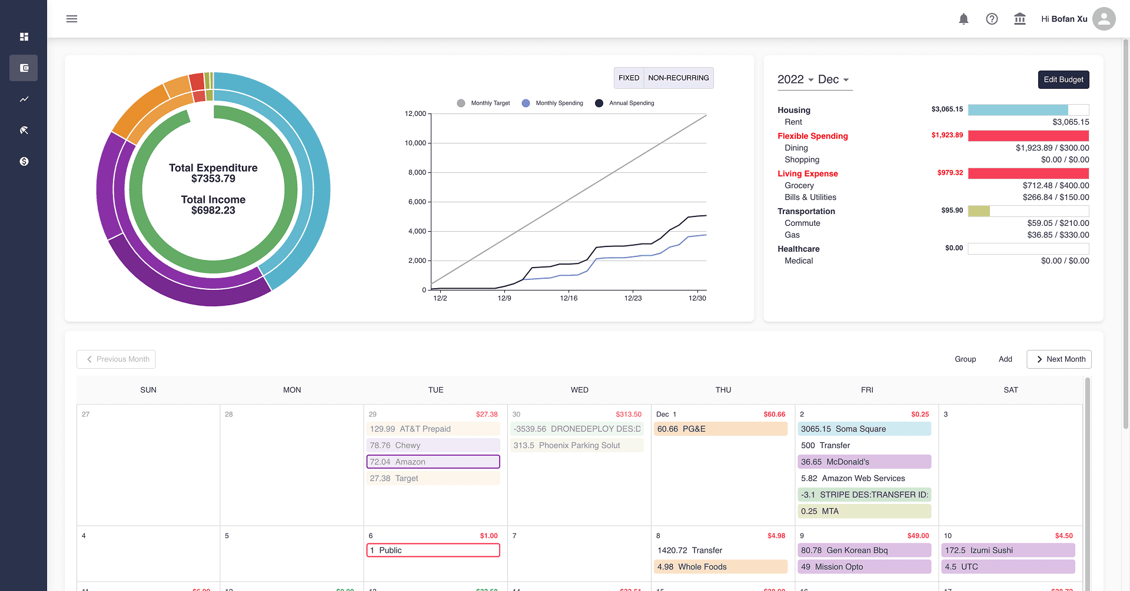Viewport: 1130px width, 591px height.
Task: Click the Group option above calendar
Action: point(965,359)
